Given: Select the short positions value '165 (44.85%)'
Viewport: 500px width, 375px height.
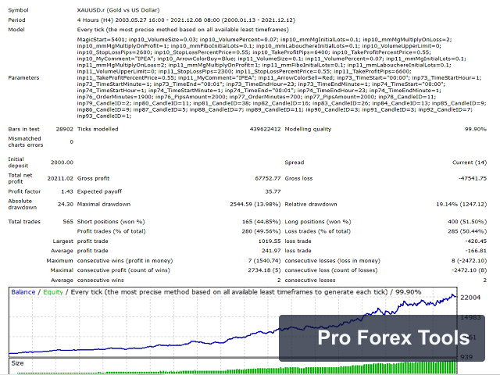Looking at the screenshot, I should [262, 222].
